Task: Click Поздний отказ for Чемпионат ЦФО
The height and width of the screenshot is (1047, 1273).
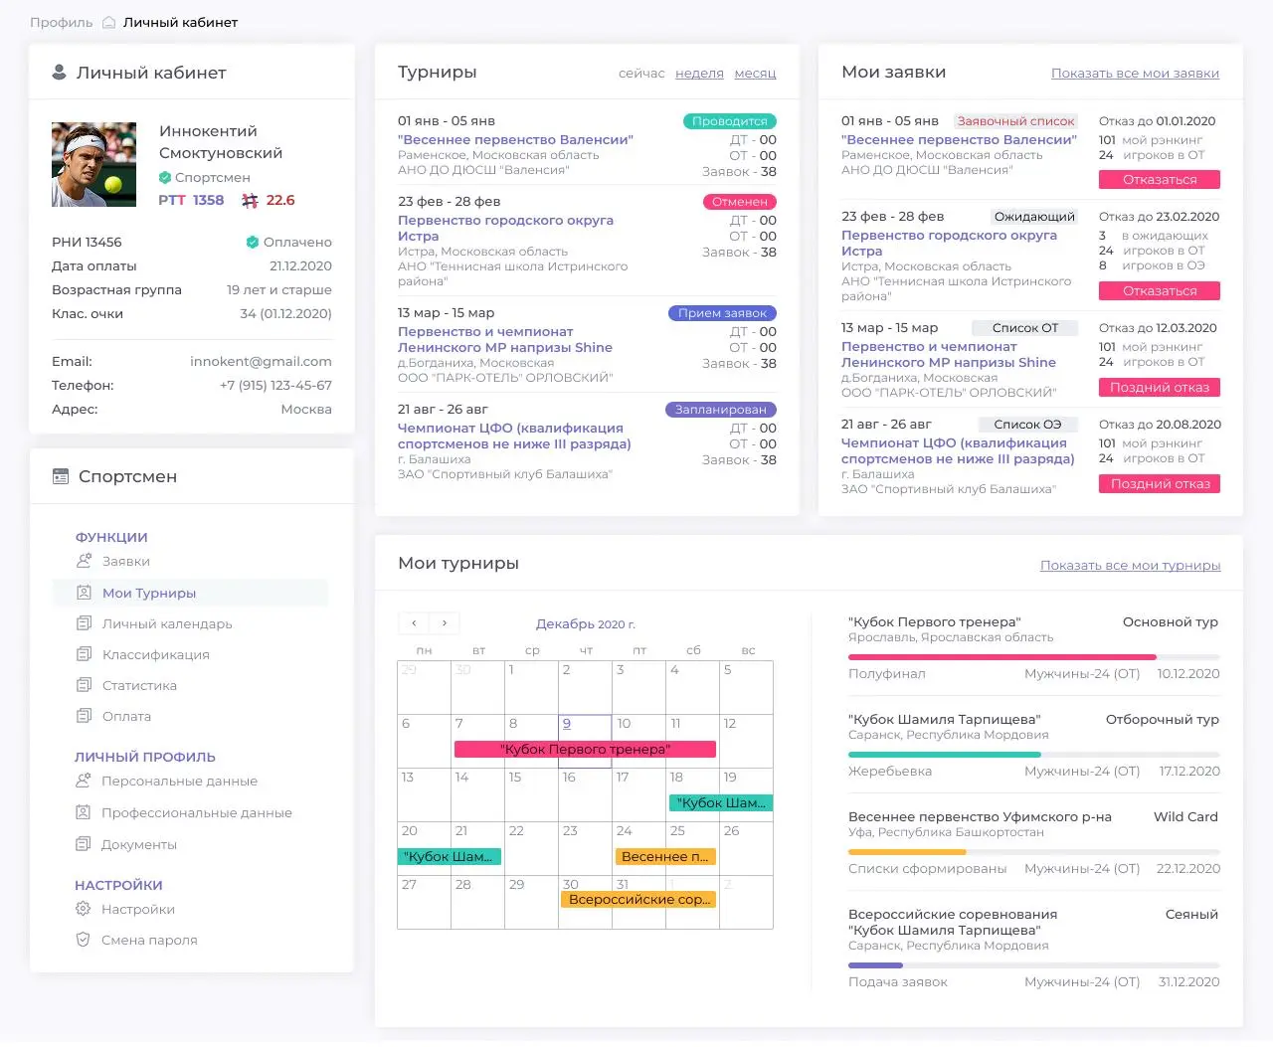Action: [1160, 484]
